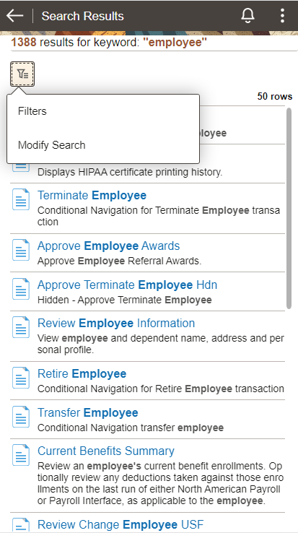Open the Terminate Employee link
The height and width of the screenshot is (533, 298).
coord(92,196)
